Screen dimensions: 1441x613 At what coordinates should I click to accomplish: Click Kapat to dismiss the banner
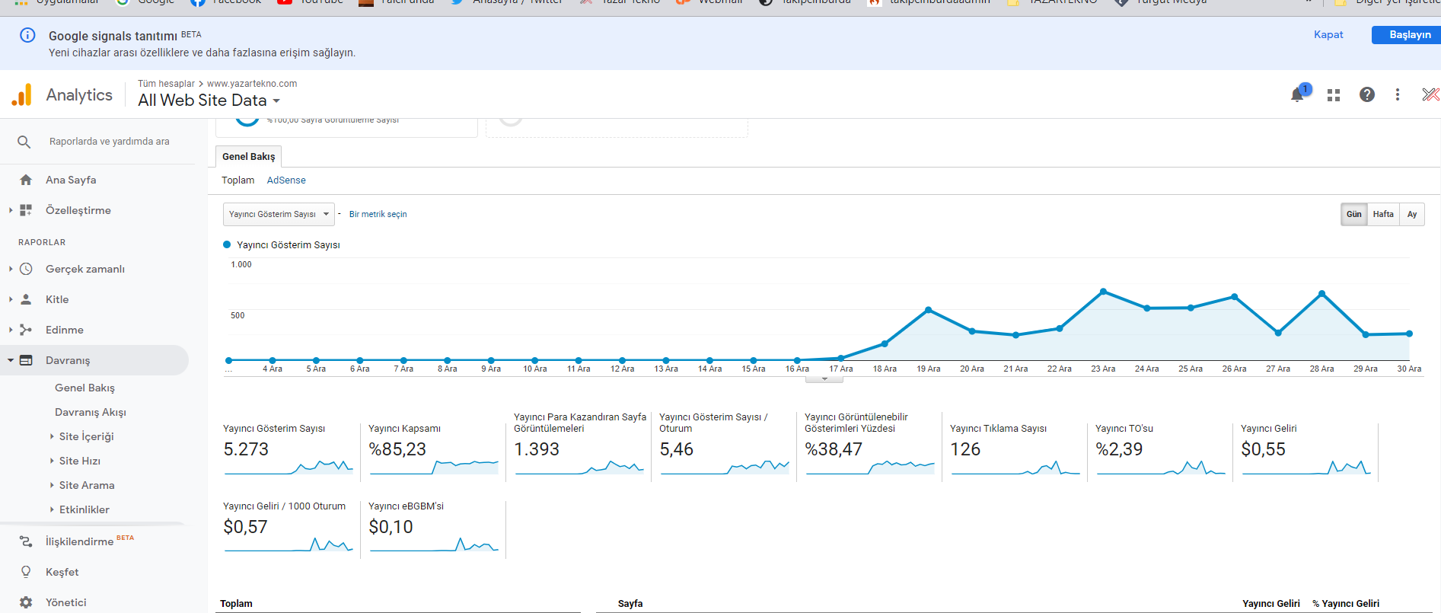[x=1328, y=35]
